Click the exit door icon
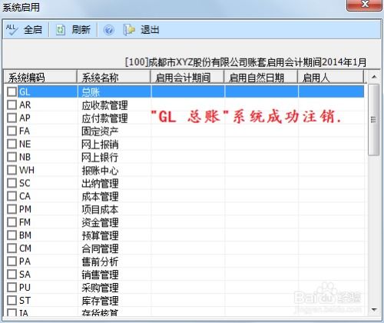The width and height of the screenshot is (384, 323). click(129, 30)
